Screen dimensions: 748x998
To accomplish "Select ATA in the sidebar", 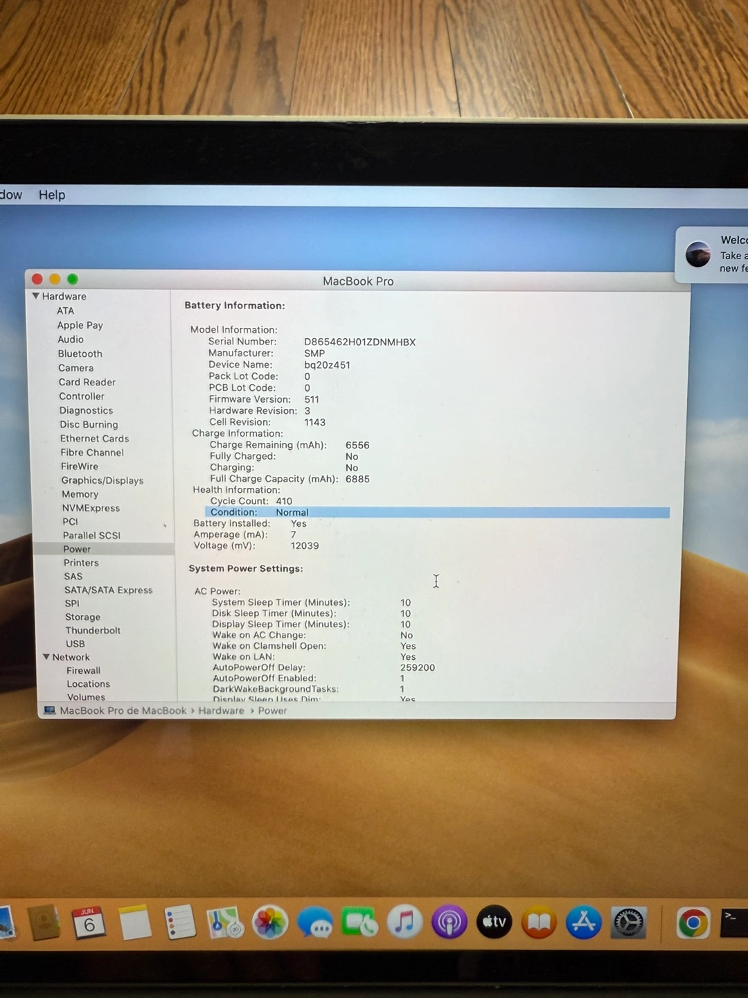I will (65, 311).
